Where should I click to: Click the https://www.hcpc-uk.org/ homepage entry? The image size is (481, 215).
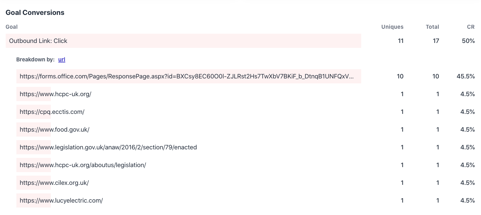pos(55,94)
